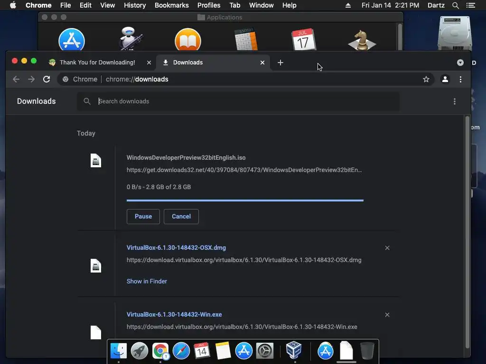The width and height of the screenshot is (486, 364).
Task: Open the tab search dropdown arrow
Action: click(460, 63)
